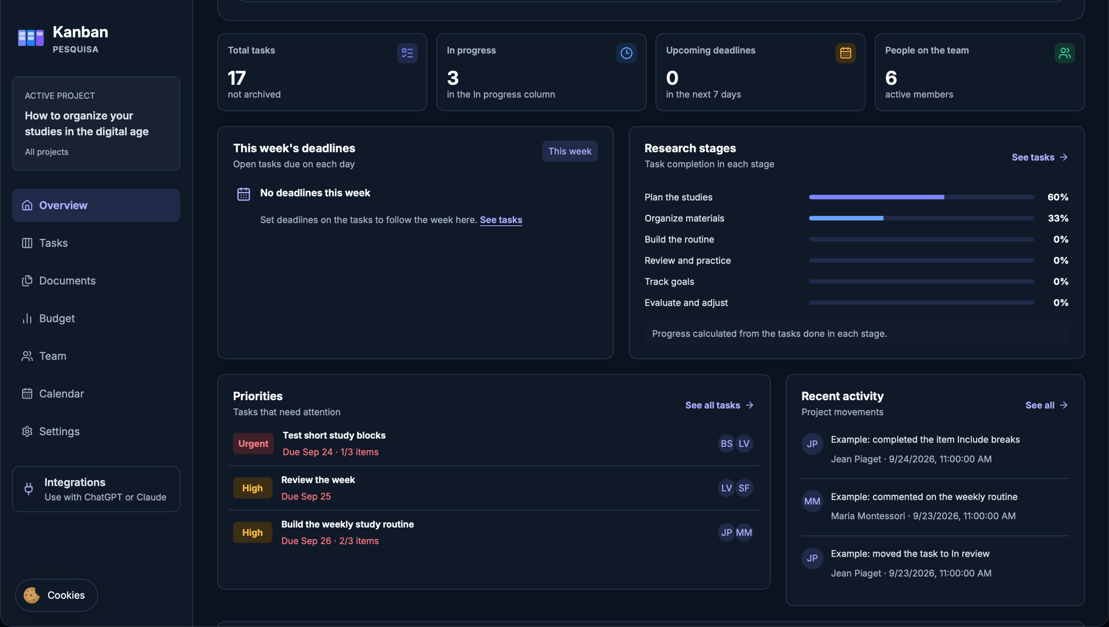The image size is (1109, 627).
Task: Navigate to the Team page
Action: pyautogui.click(x=96, y=356)
